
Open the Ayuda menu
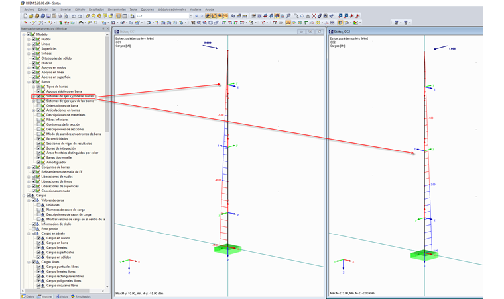[x=210, y=9]
